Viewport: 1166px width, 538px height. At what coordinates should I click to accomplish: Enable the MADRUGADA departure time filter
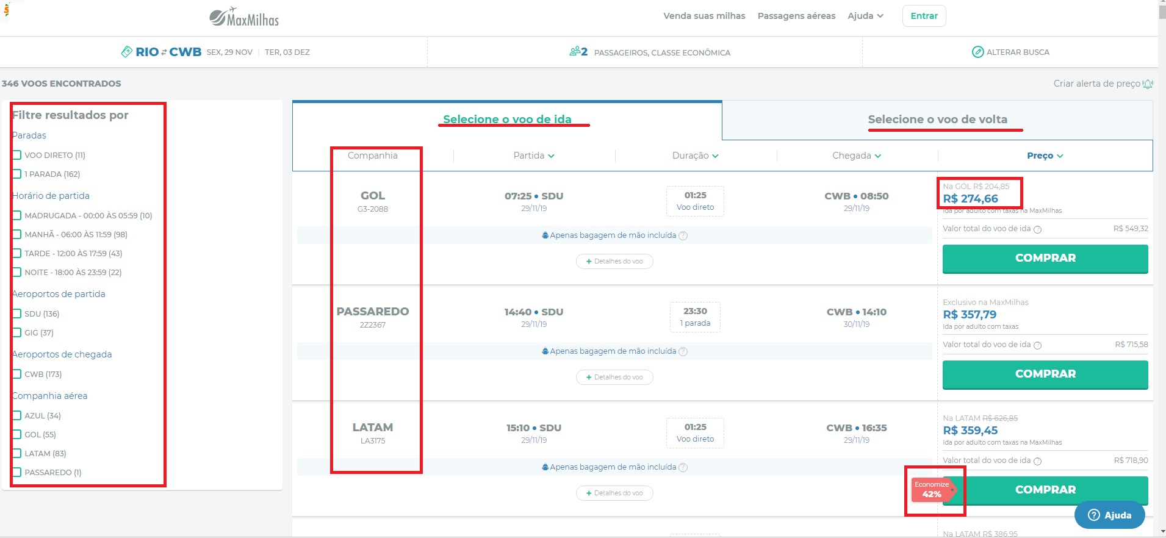[17, 215]
